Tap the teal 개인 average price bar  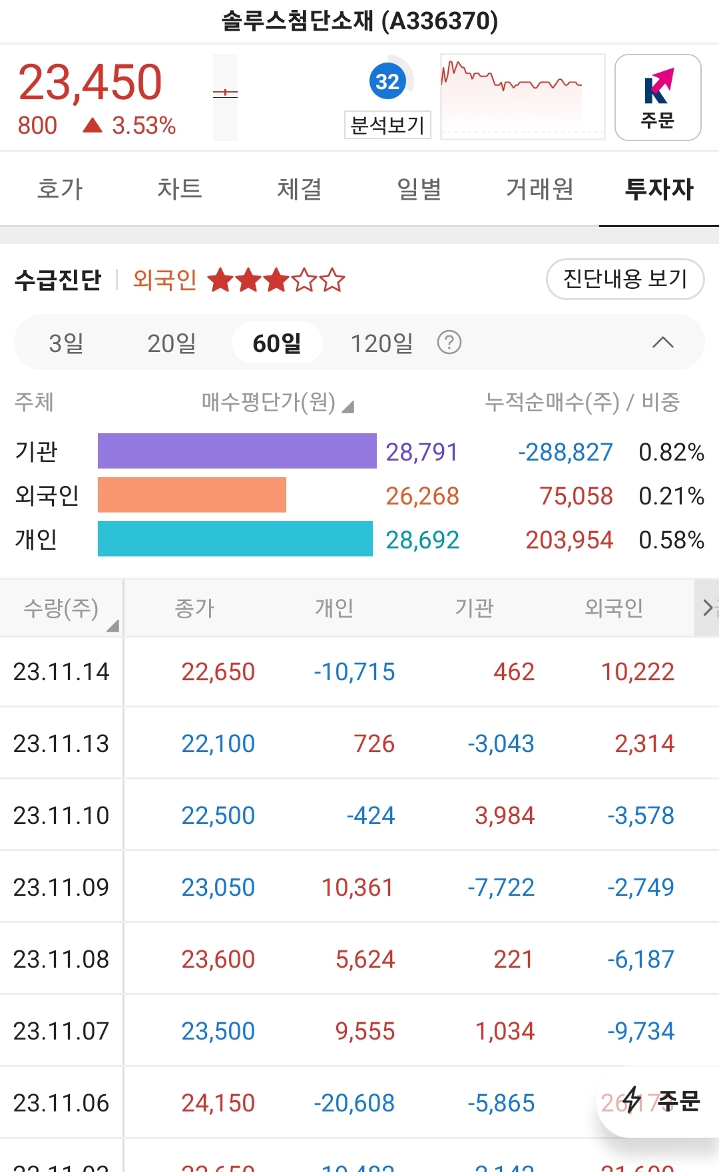coord(235,539)
